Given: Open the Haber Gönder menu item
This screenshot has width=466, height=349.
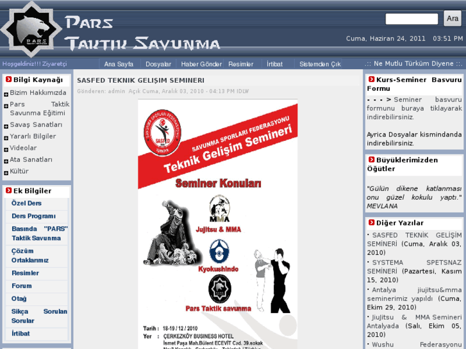Looking at the screenshot, I should pos(201,64).
